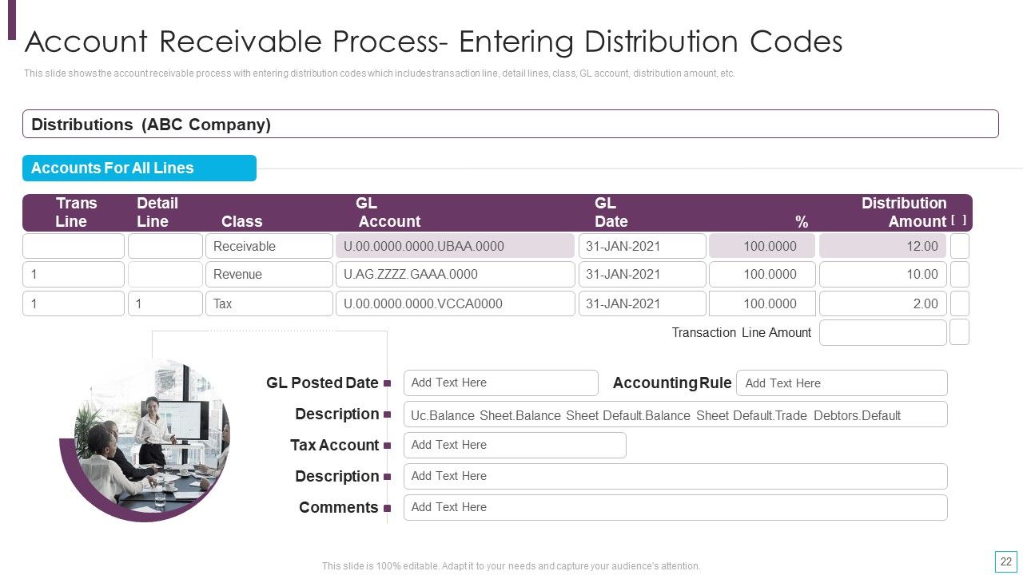The image size is (1023, 575).
Task: Click the Transaction Line Amount label
Action: (742, 332)
